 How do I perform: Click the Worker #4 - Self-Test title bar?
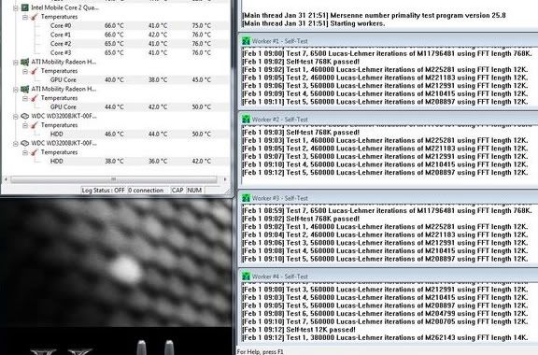388,276
